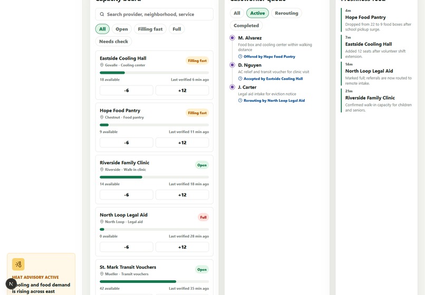Show Rerouting queue items
This screenshot has width=425, height=295.
(x=286, y=13)
